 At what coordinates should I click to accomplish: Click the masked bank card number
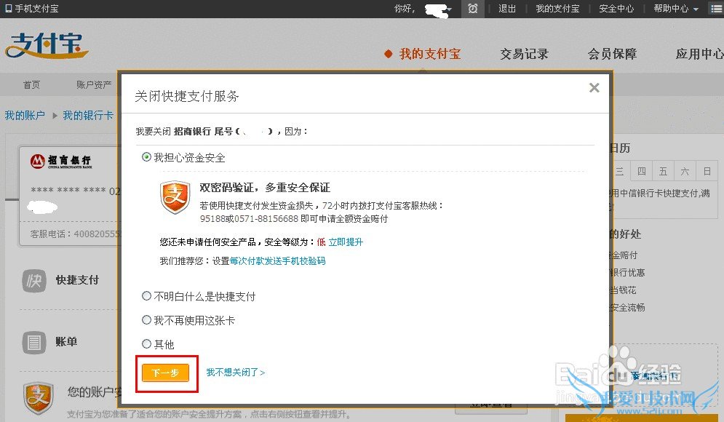[75, 190]
